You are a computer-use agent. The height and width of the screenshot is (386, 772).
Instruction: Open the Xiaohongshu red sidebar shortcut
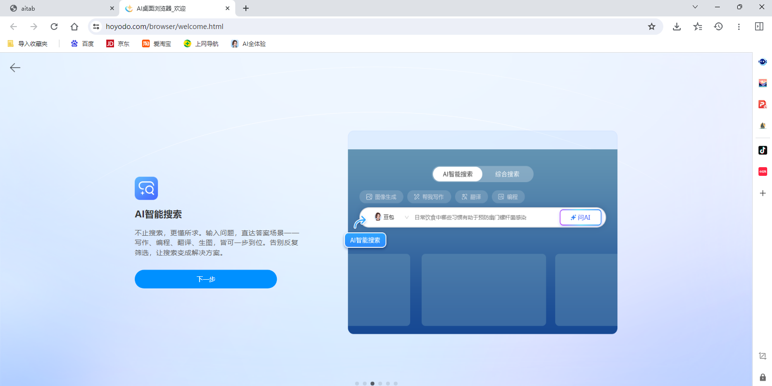click(x=762, y=172)
